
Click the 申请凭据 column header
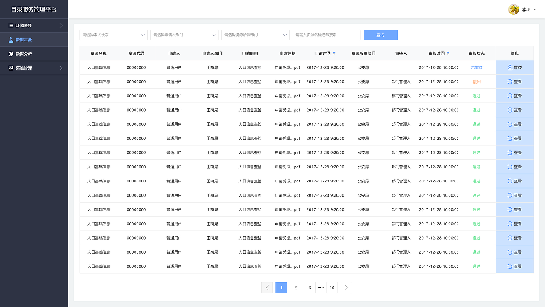(287, 53)
